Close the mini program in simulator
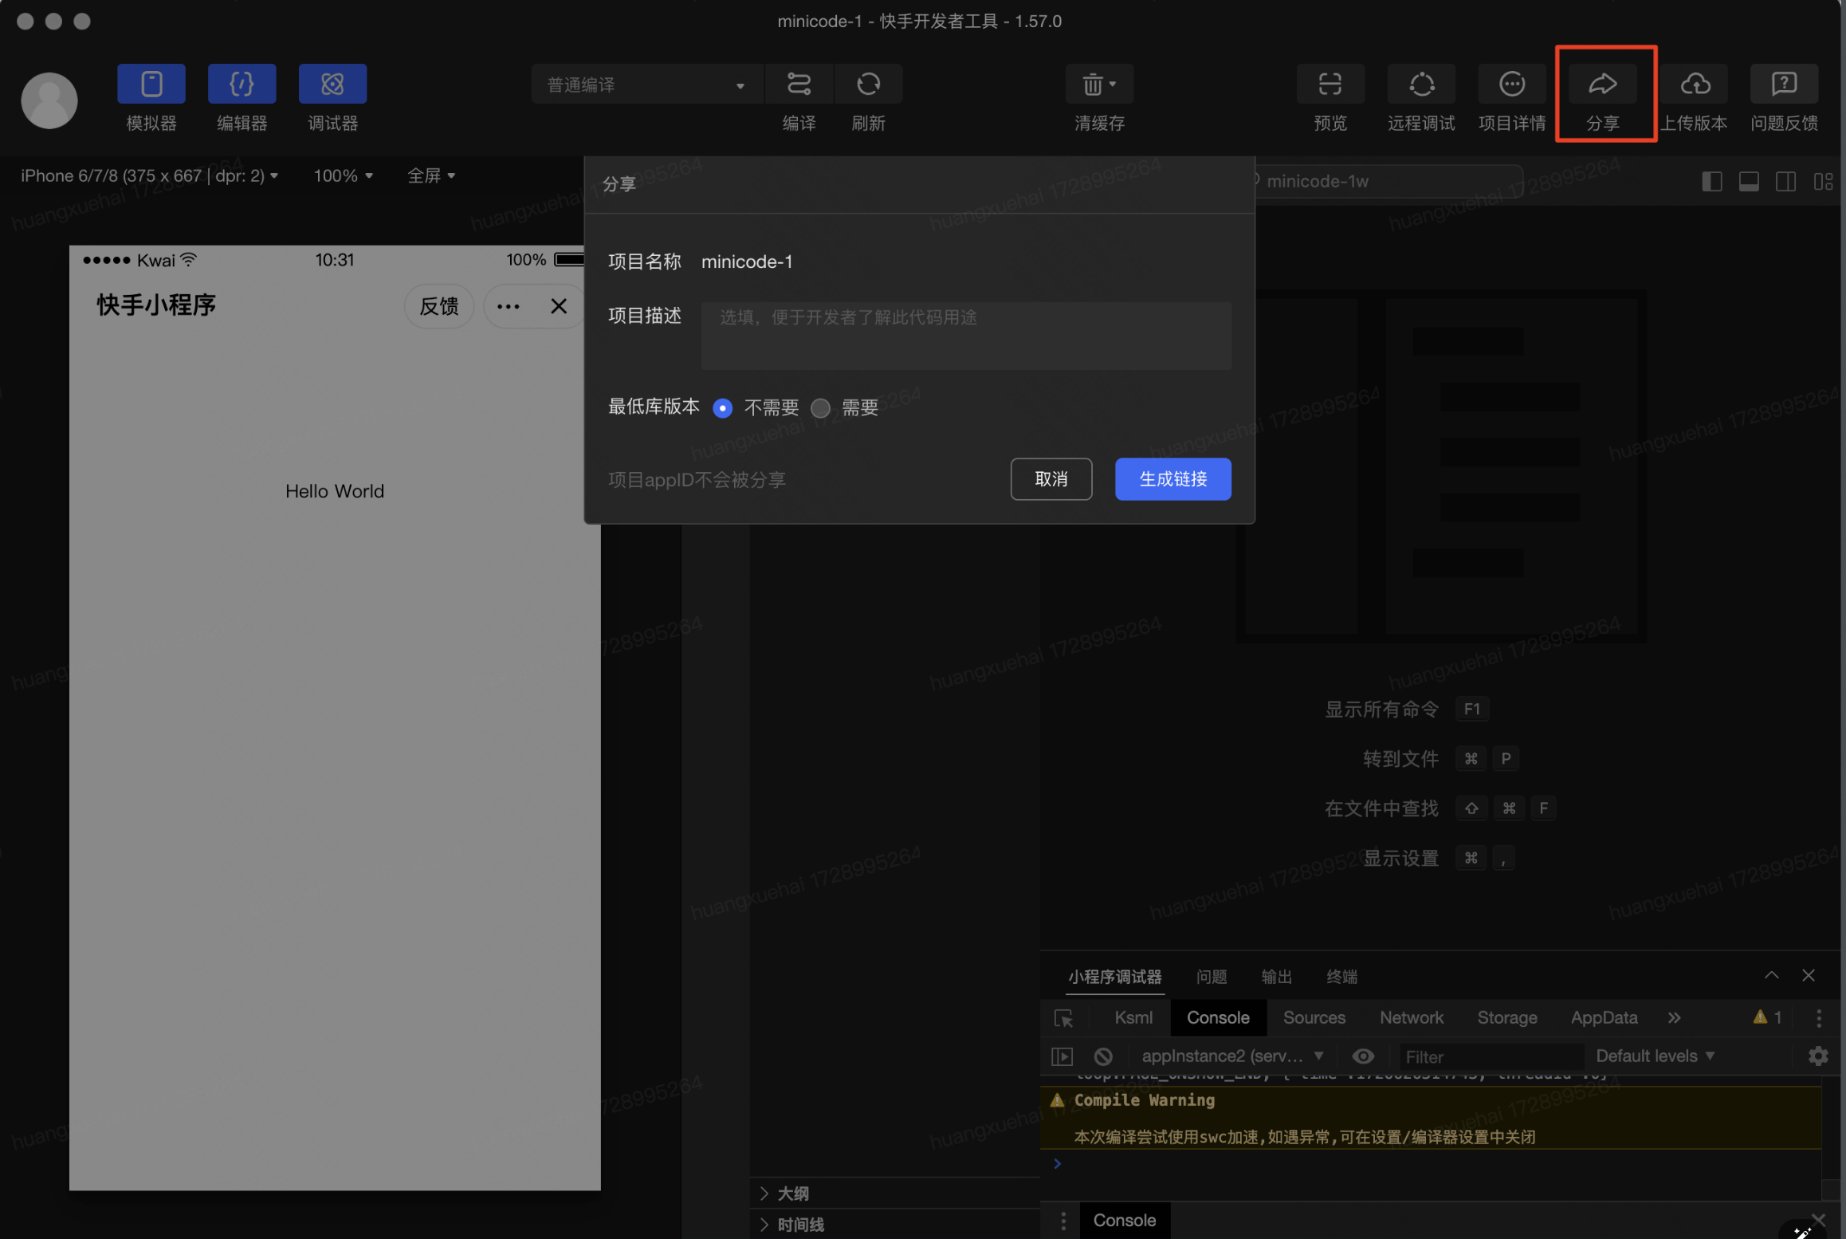This screenshot has height=1239, width=1846. (559, 306)
